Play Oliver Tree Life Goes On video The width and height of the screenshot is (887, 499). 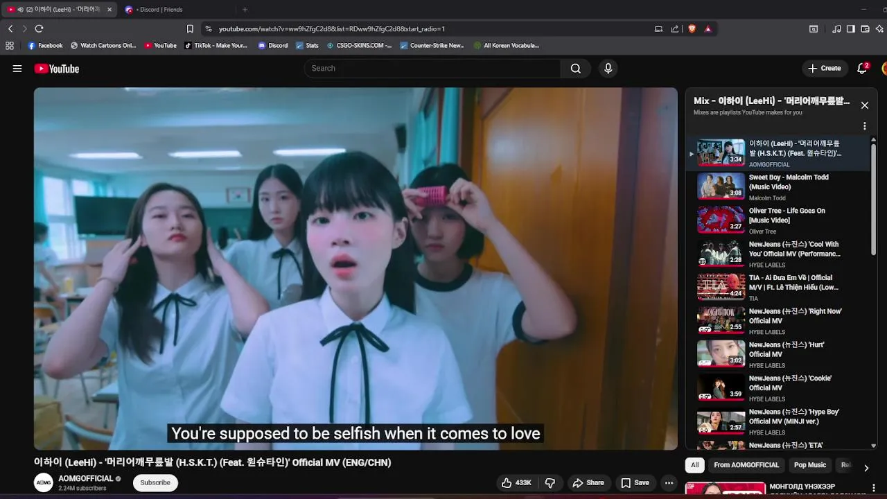click(x=778, y=220)
